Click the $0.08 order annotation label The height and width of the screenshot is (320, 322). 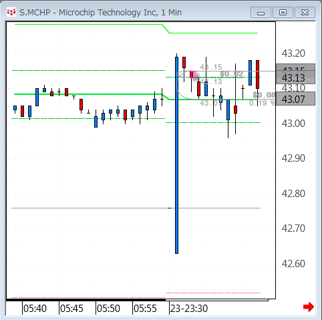[x=264, y=95]
